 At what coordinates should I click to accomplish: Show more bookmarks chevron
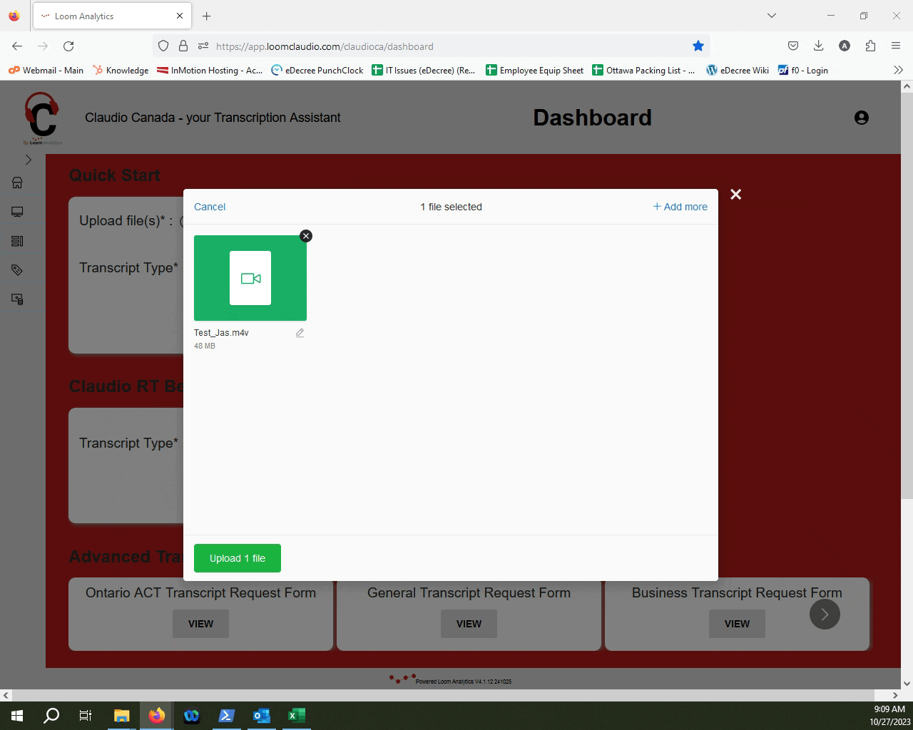coord(898,70)
